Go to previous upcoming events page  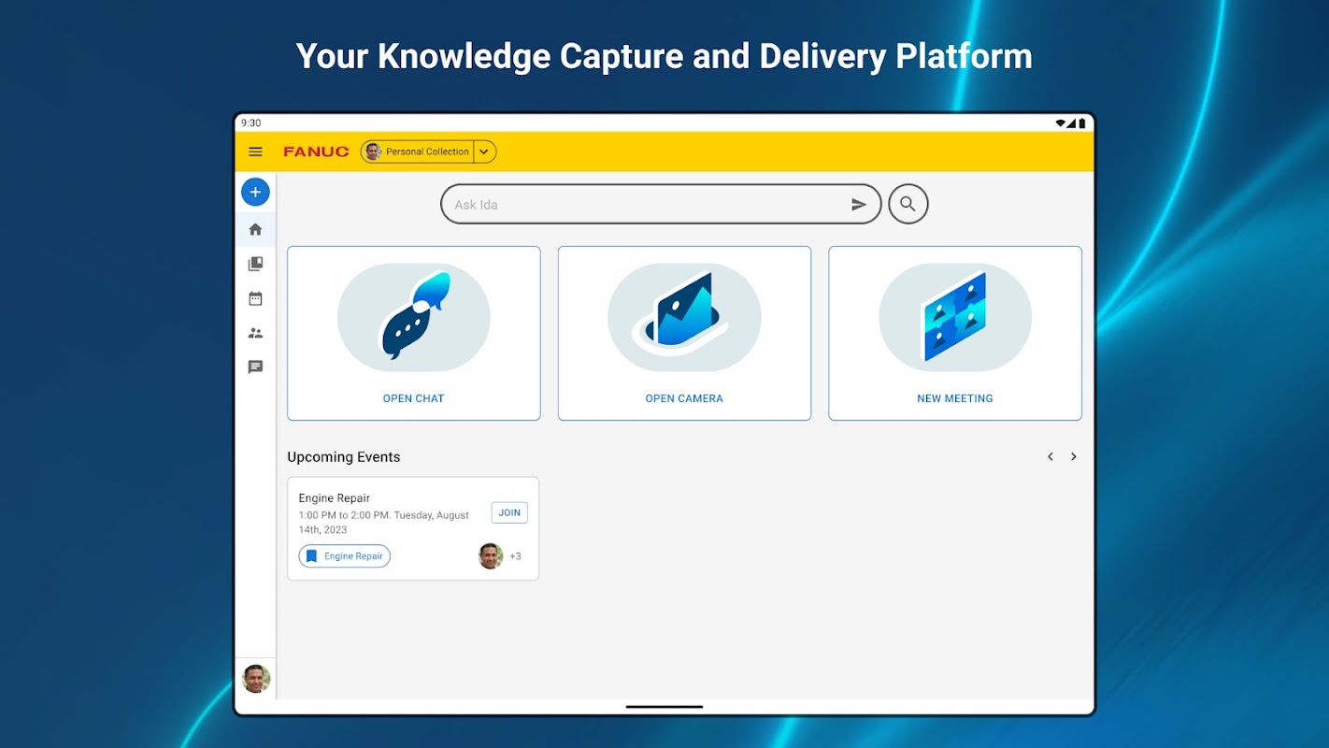coord(1050,456)
